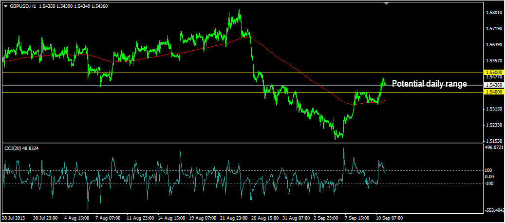
Task: Click the 4 Aug 15:00 time label
Action: tap(76, 218)
